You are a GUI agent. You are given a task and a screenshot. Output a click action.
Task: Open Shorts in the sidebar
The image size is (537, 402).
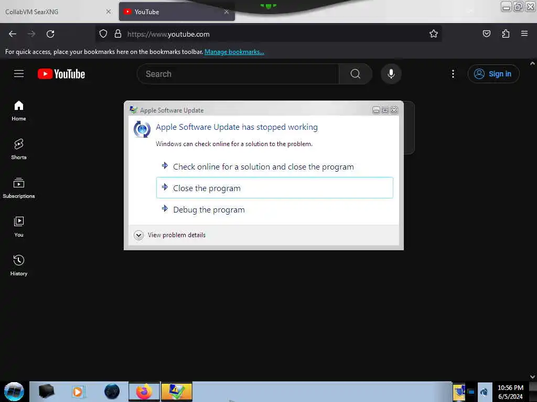pyautogui.click(x=19, y=149)
